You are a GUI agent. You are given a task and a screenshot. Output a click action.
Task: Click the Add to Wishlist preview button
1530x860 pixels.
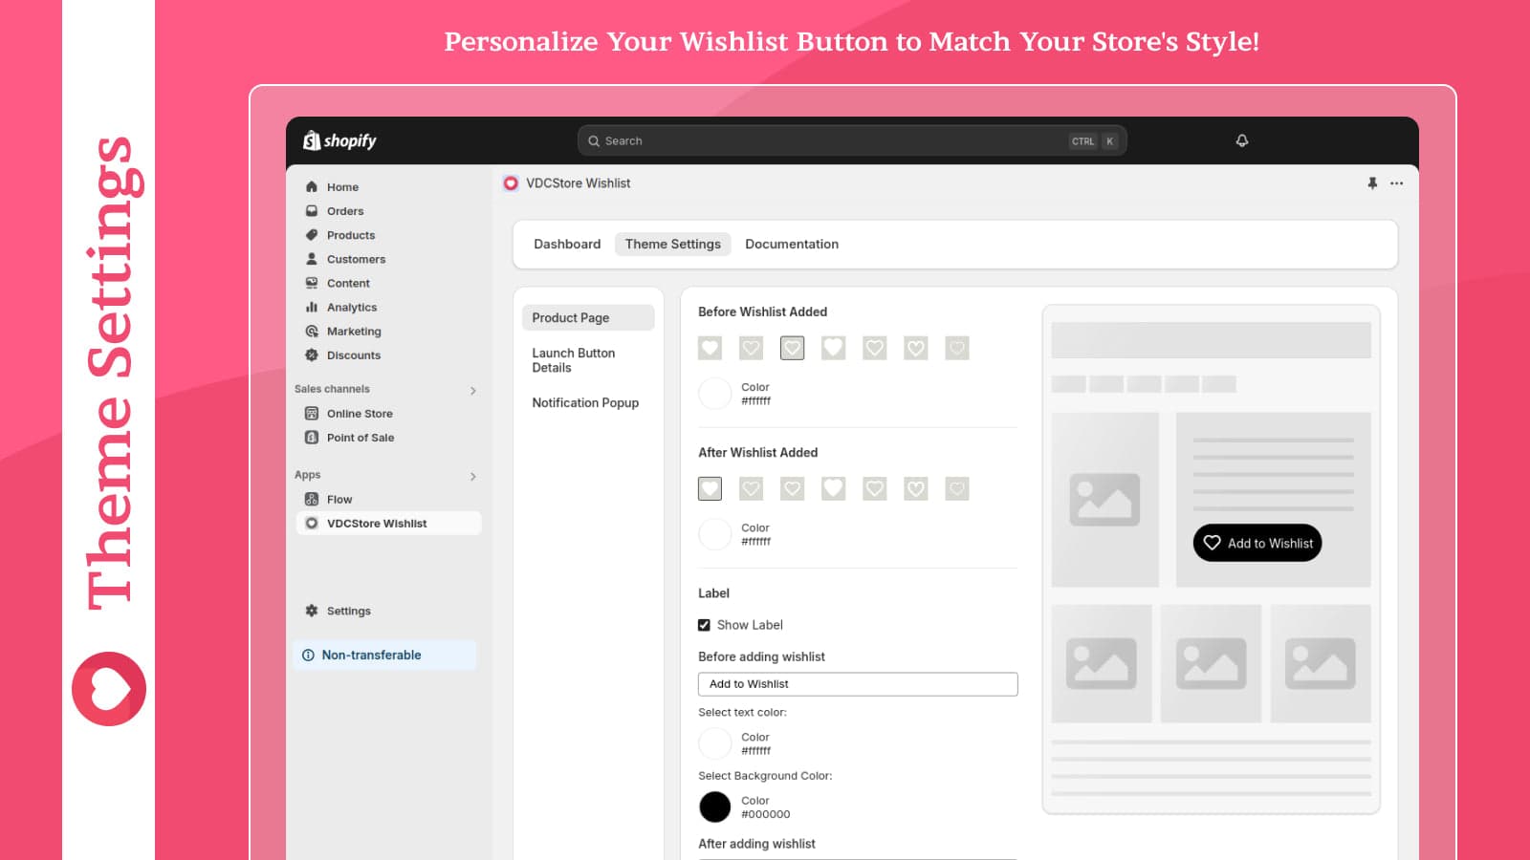1257,543
